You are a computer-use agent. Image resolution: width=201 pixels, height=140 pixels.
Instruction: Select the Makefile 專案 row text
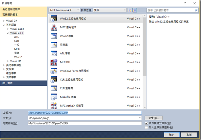68,97
